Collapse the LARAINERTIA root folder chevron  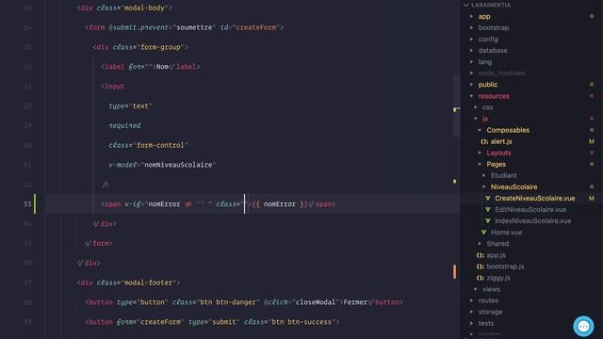(466, 5)
